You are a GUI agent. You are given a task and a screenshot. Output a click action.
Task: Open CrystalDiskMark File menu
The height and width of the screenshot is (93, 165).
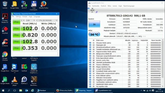click(13, 17)
